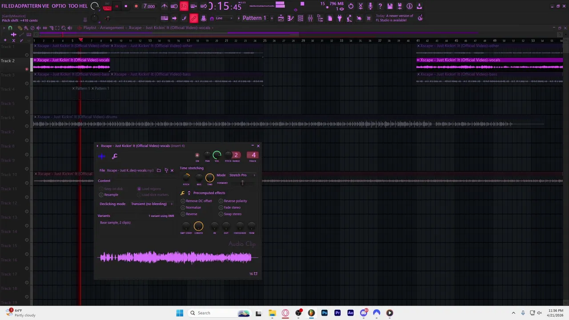This screenshot has width=569, height=320.
Task: Open the HELP menu
Action: 82,6
